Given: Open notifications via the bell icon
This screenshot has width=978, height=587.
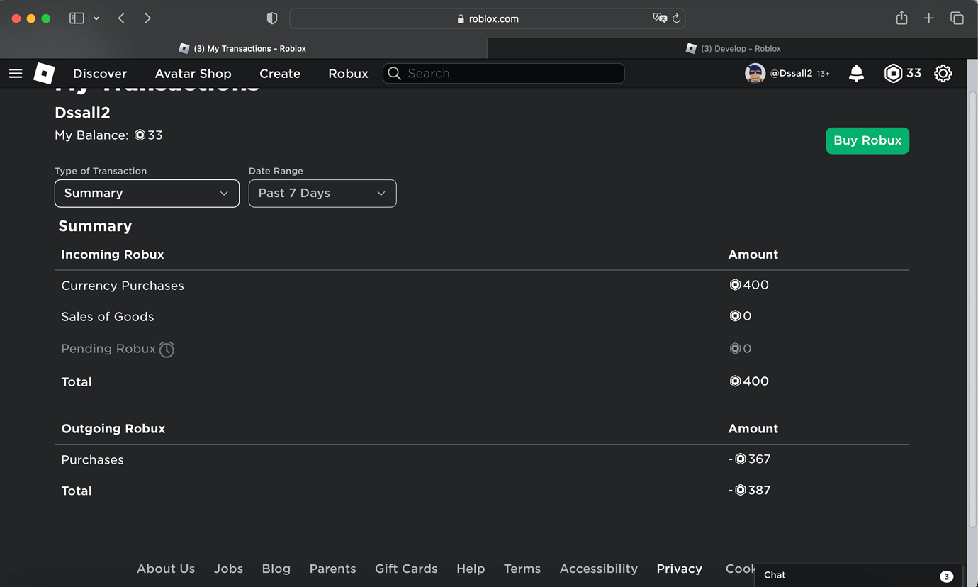Looking at the screenshot, I should point(855,73).
